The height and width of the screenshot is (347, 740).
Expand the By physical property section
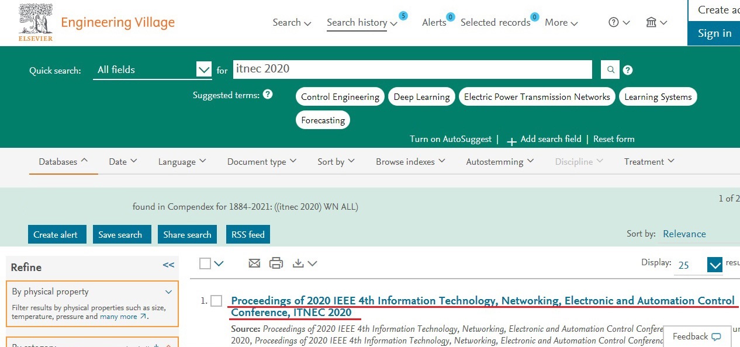click(x=92, y=292)
